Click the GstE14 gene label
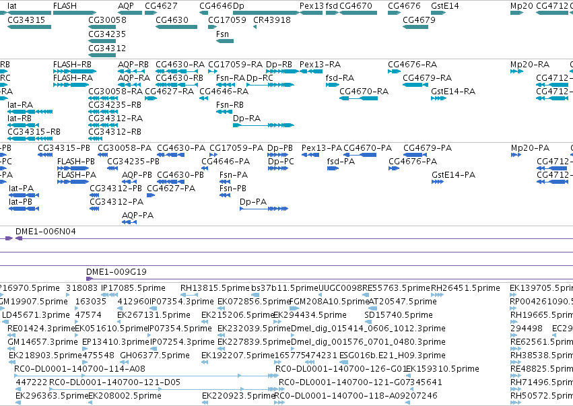 [x=445, y=6]
